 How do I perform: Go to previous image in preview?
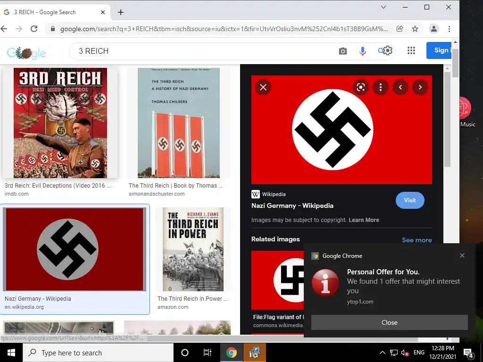[x=400, y=87]
